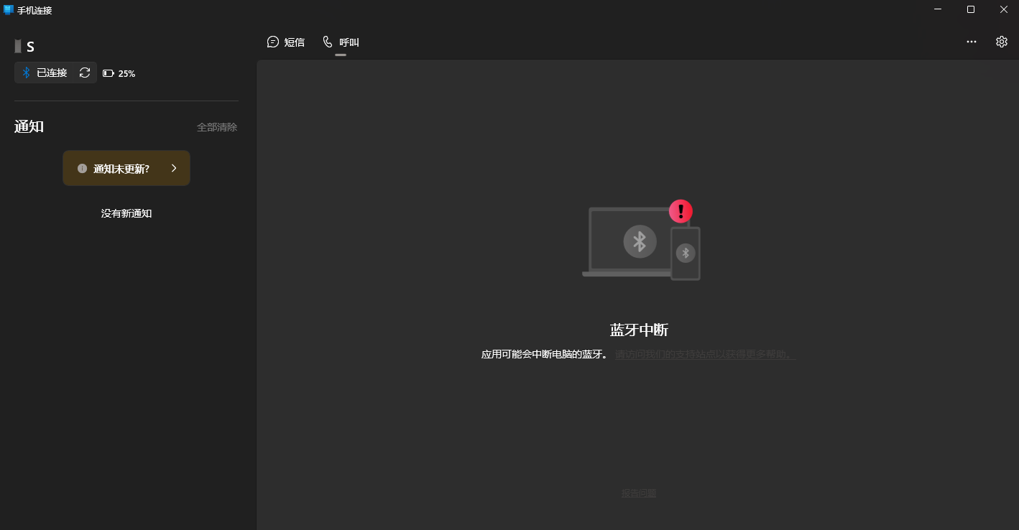Minimize the 手机连接 window
Image resolution: width=1019 pixels, height=530 pixels.
coord(938,9)
